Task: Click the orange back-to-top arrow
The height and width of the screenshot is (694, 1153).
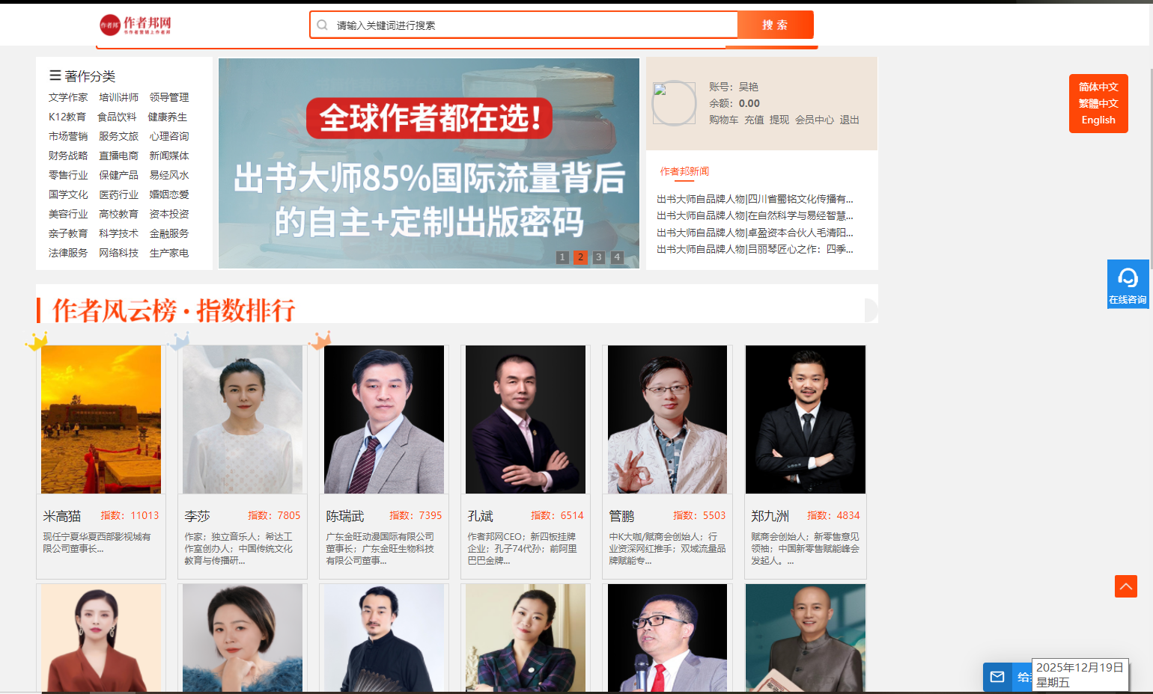Action: pos(1126,586)
